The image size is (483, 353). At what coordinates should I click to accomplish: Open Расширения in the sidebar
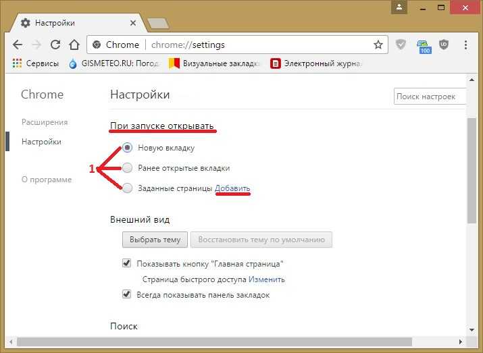45,122
